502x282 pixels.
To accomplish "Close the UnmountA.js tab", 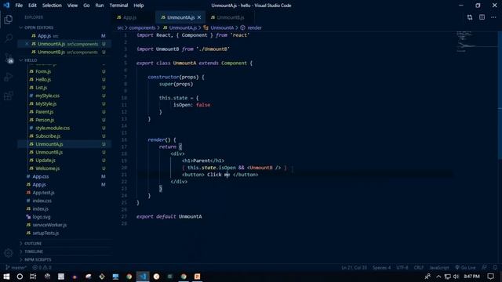I will click(x=199, y=17).
